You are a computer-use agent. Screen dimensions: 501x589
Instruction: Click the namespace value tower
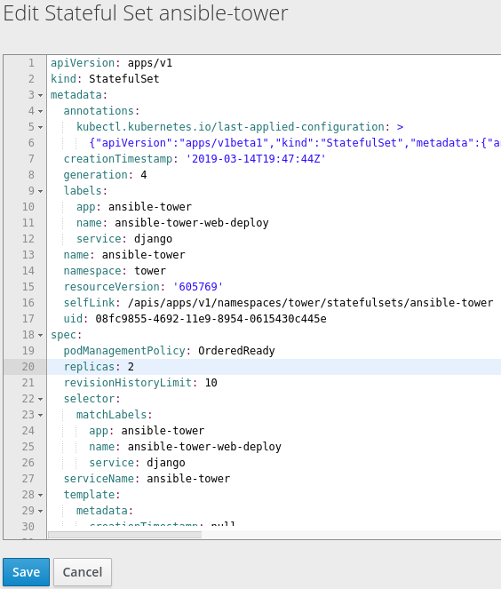tap(150, 271)
